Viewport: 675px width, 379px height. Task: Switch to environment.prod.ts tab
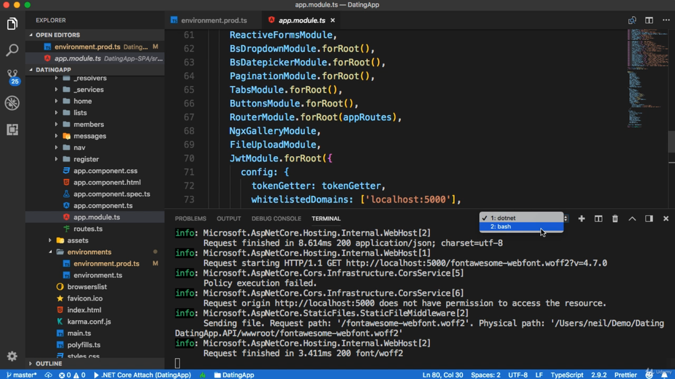[x=213, y=20]
